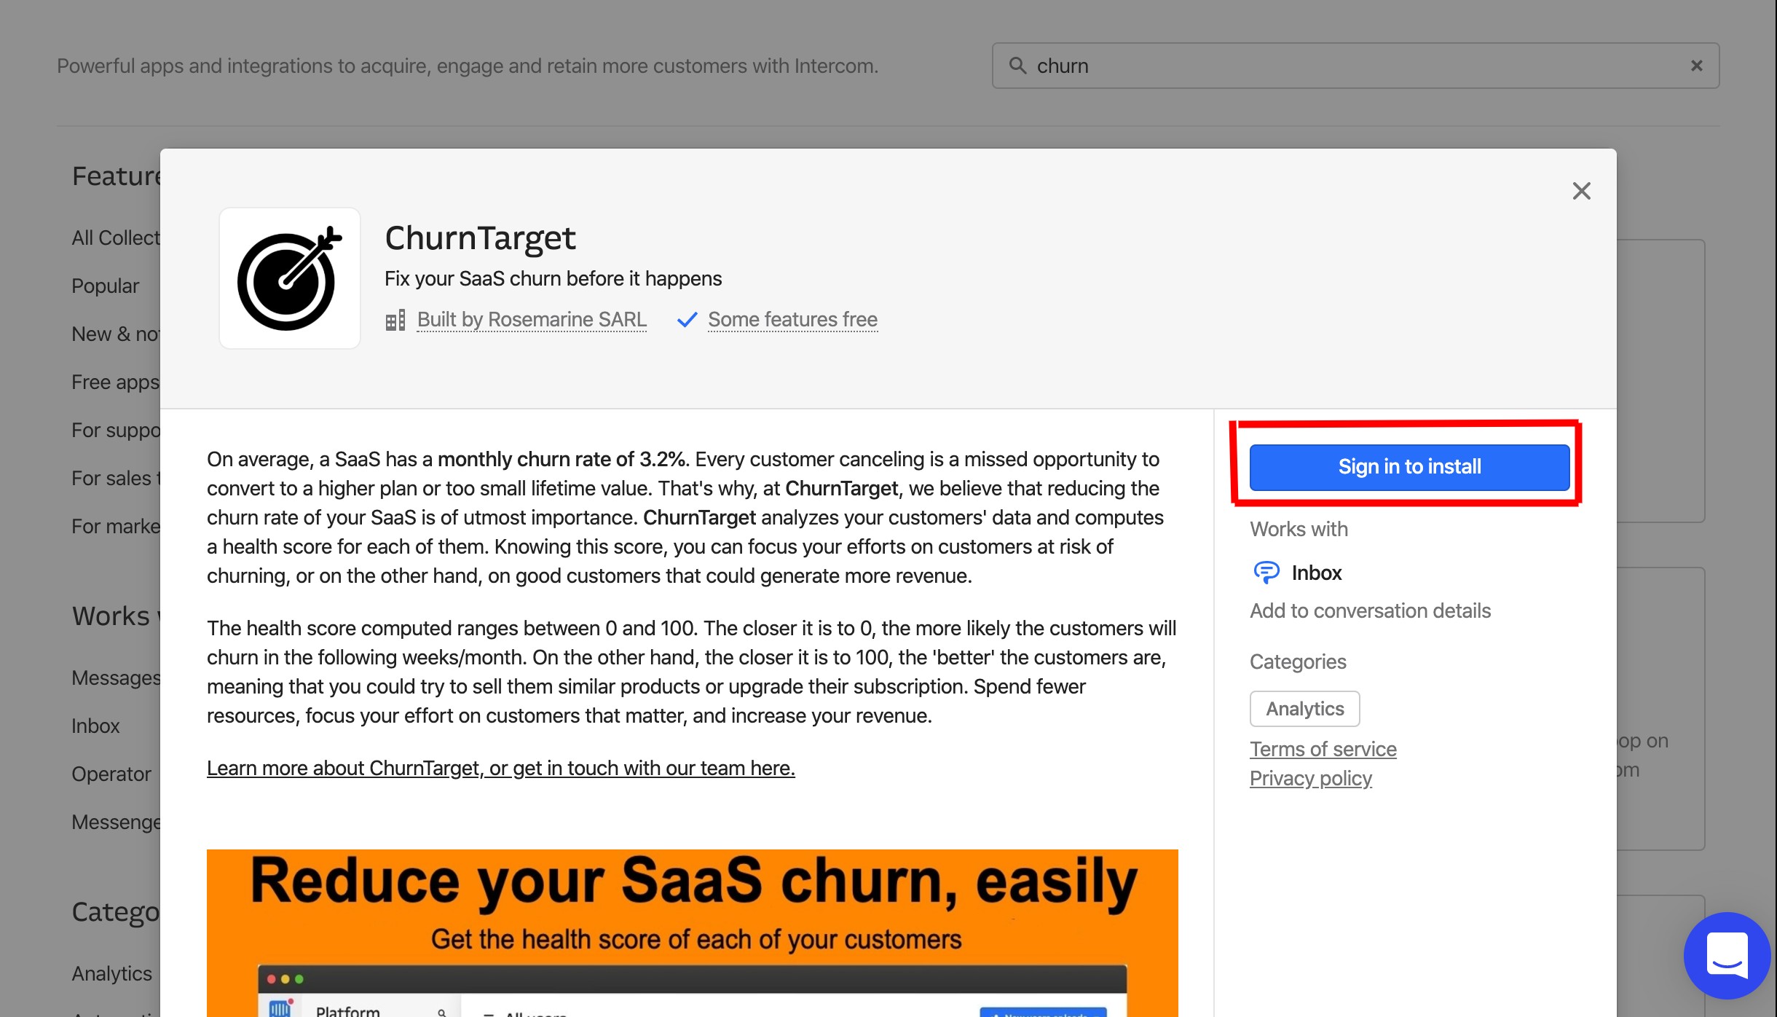This screenshot has height=1017, width=1777.
Task: Select the Analytics category filter
Action: (1304, 708)
